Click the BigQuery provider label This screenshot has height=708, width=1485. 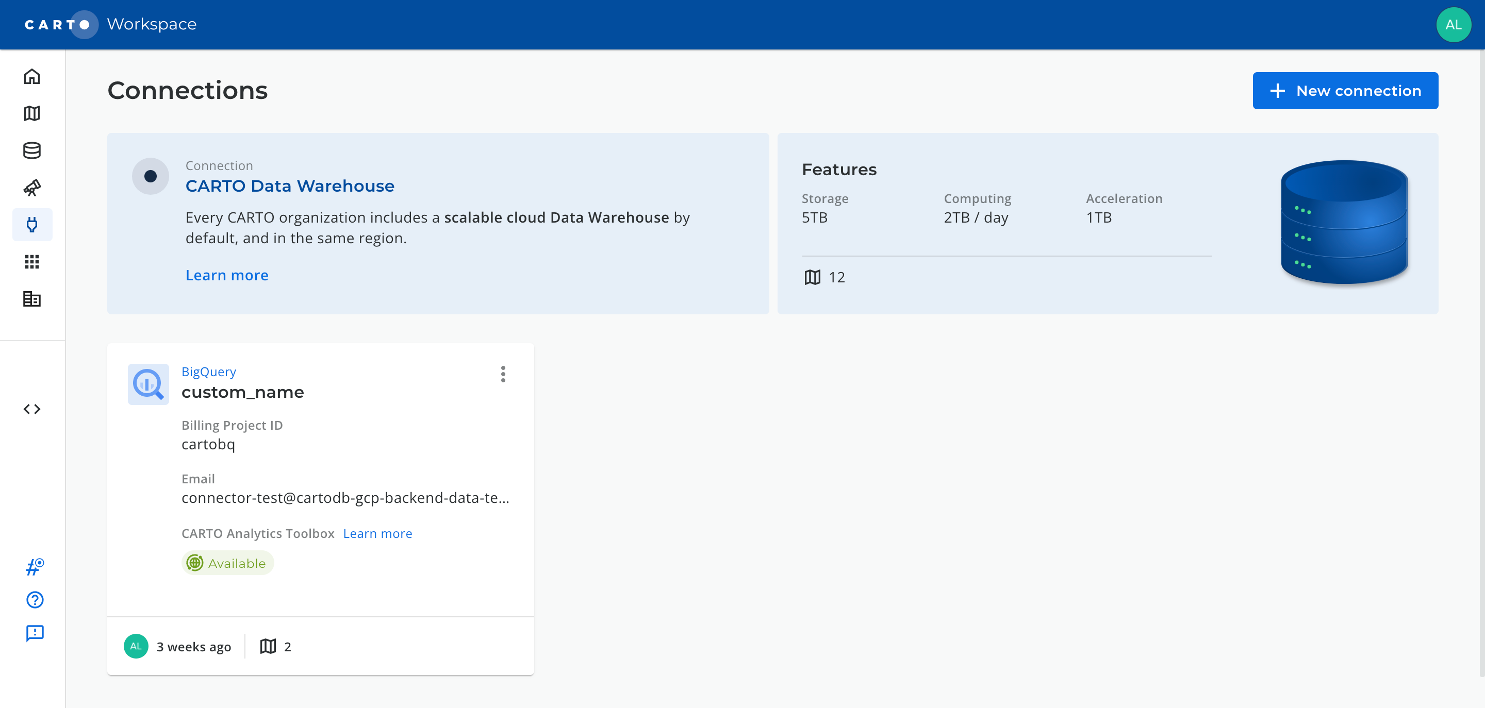[x=209, y=372]
